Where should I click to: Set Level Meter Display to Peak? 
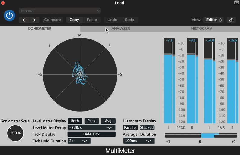coord(91,121)
